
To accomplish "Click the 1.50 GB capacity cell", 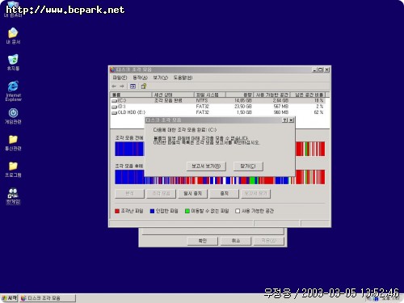I will (x=244, y=112).
